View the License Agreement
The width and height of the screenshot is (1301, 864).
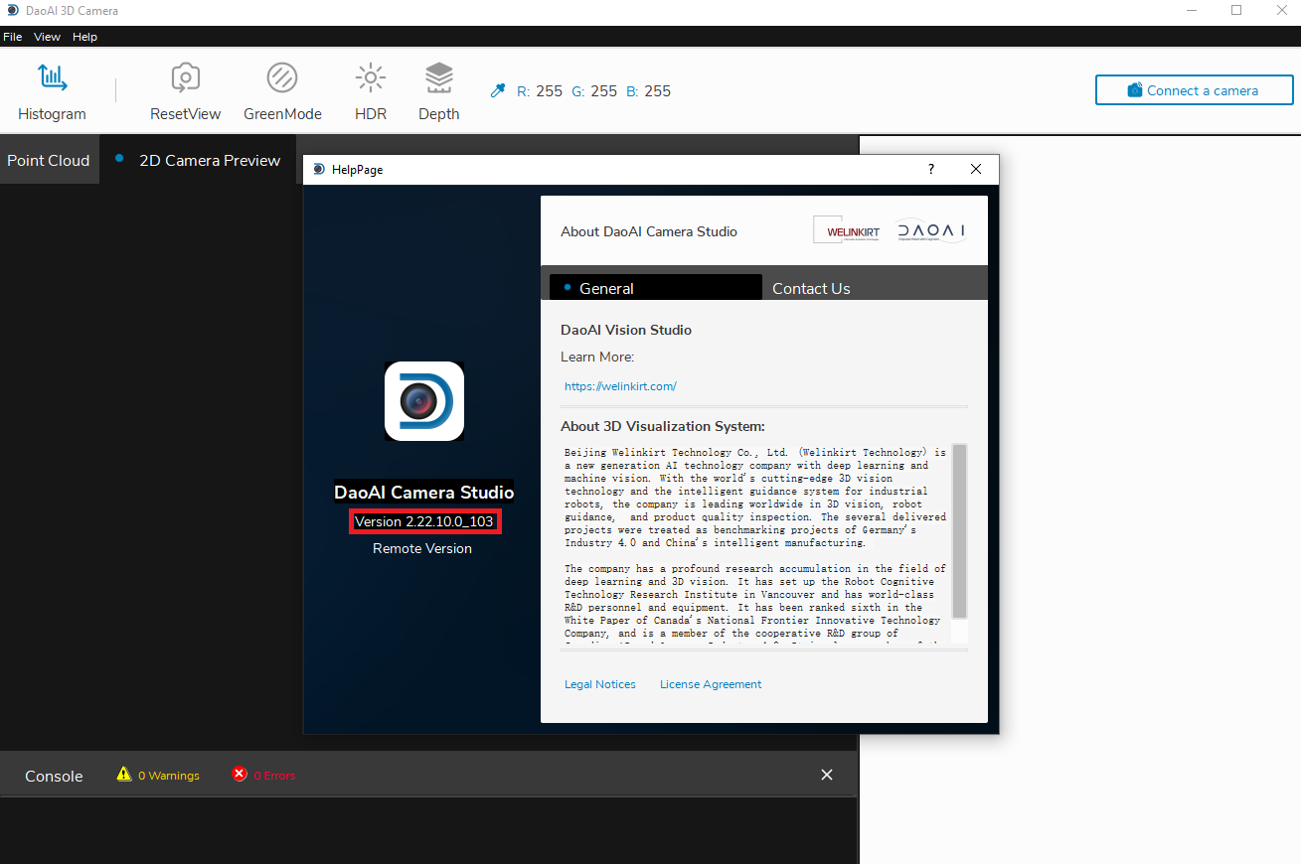tap(711, 684)
